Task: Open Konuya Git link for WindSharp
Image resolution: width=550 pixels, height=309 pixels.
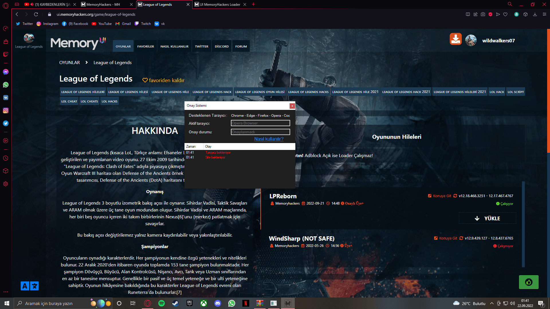Action: pos(445,238)
